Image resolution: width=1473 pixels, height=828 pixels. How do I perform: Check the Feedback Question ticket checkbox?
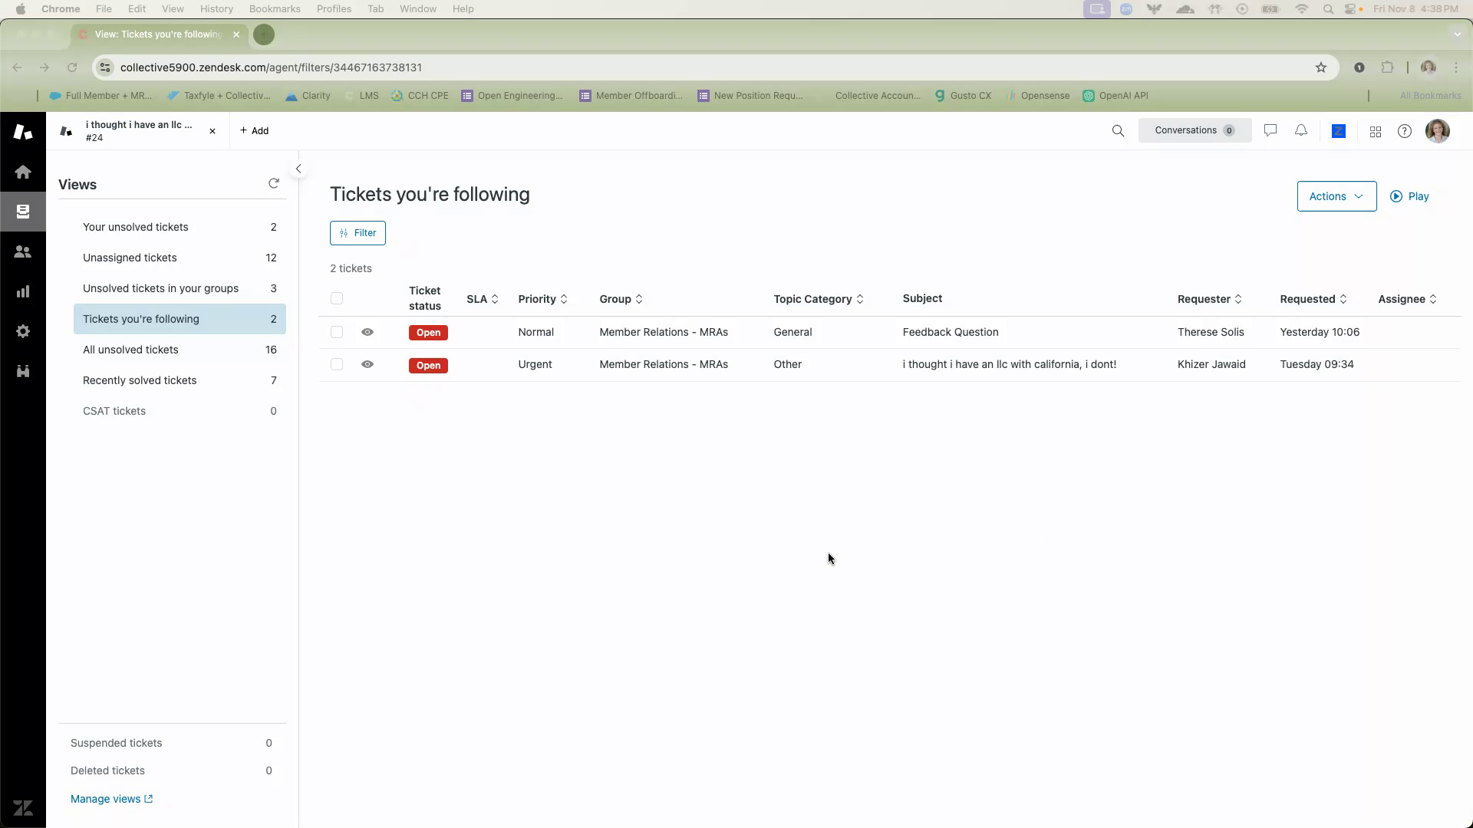[337, 332]
